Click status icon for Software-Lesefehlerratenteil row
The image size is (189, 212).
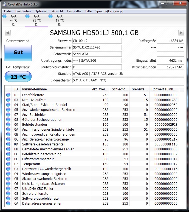tap(8, 144)
